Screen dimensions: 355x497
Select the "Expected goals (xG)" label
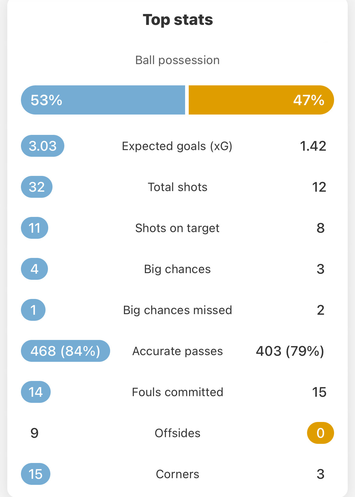click(177, 146)
